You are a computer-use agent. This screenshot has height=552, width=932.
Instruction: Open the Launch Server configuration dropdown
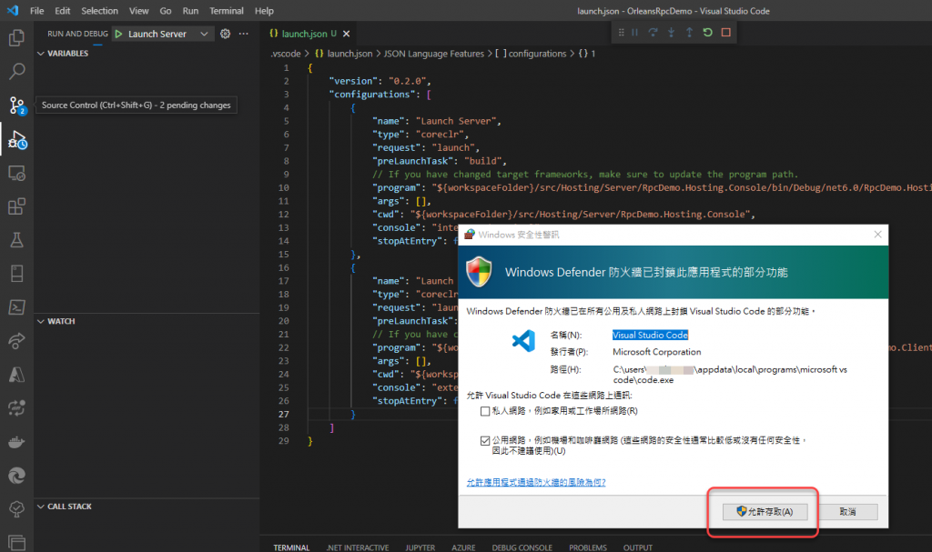point(204,34)
